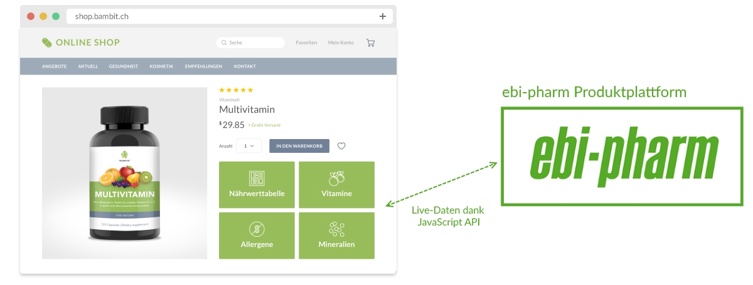Open the Gesundheit menu
Viewport: 753px width, 285px height.
pos(124,66)
